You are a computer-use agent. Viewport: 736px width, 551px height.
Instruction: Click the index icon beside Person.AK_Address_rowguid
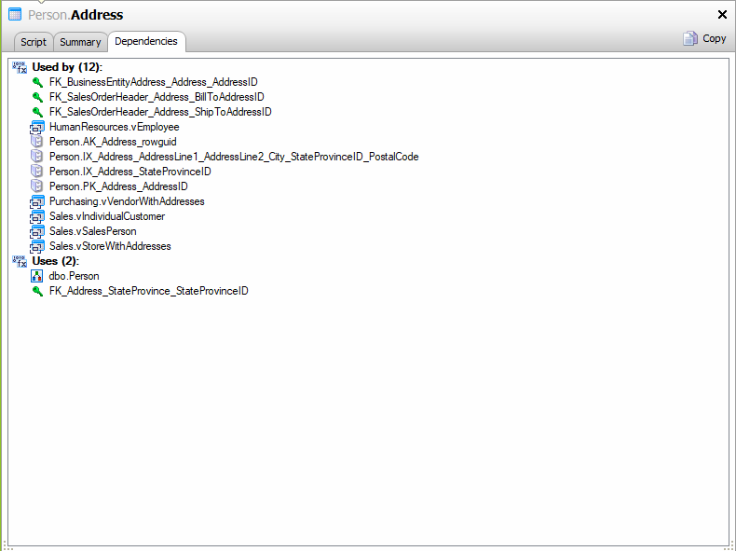(37, 142)
